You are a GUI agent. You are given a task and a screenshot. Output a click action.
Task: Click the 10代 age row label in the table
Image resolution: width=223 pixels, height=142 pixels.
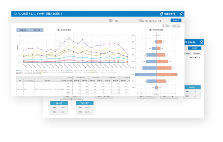68,83
